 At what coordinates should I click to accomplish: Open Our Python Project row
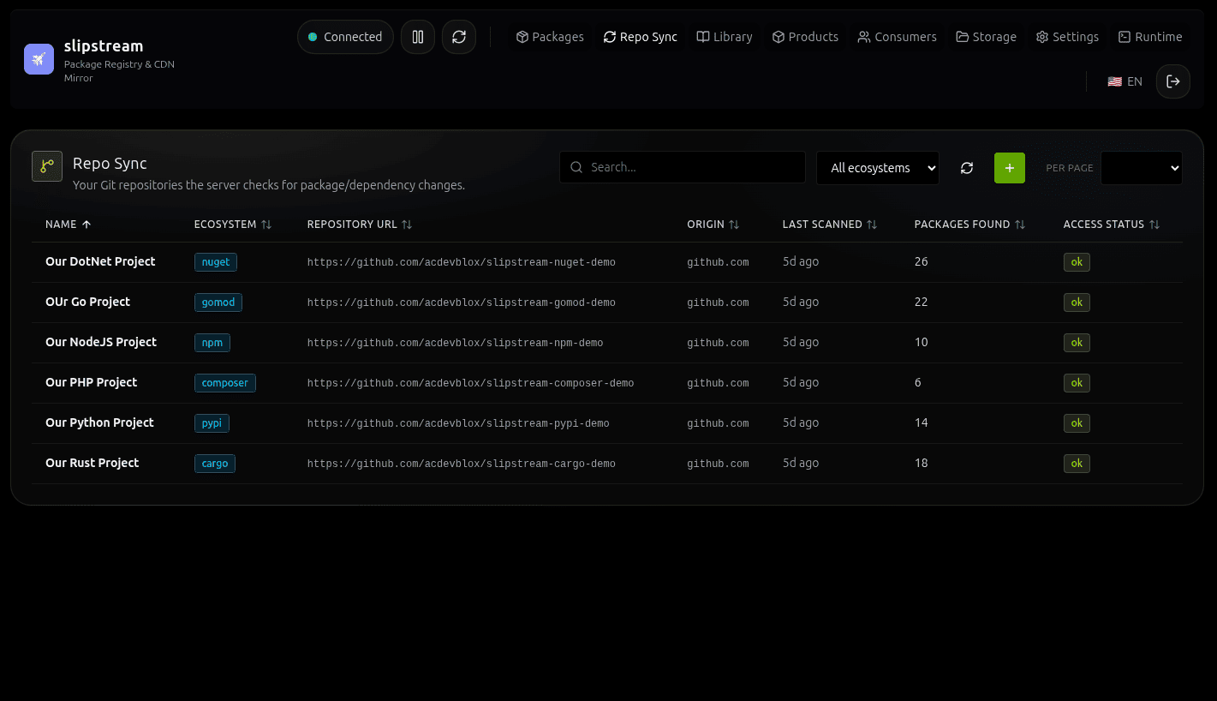pos(607,423)
